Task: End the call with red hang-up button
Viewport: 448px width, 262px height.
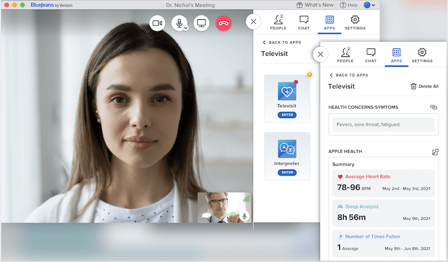Action: pos(223,23)
